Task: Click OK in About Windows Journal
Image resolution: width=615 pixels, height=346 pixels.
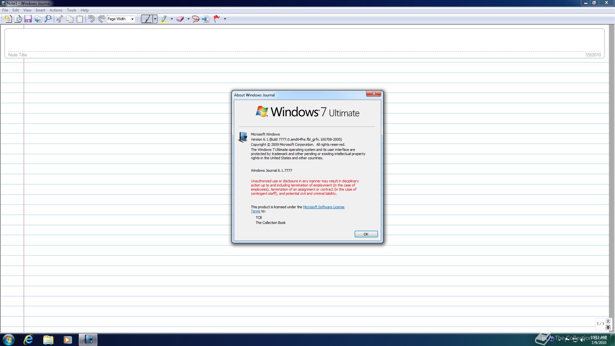Action: (x=366, y=234)
